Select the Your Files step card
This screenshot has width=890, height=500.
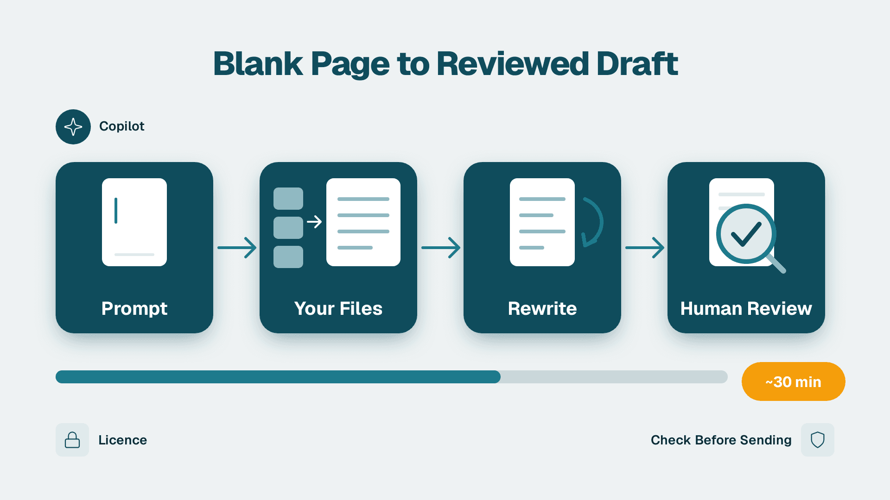(338, 247)
